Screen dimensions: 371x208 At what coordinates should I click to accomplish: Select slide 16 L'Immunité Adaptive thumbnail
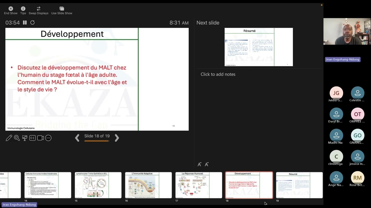[148, 185]
